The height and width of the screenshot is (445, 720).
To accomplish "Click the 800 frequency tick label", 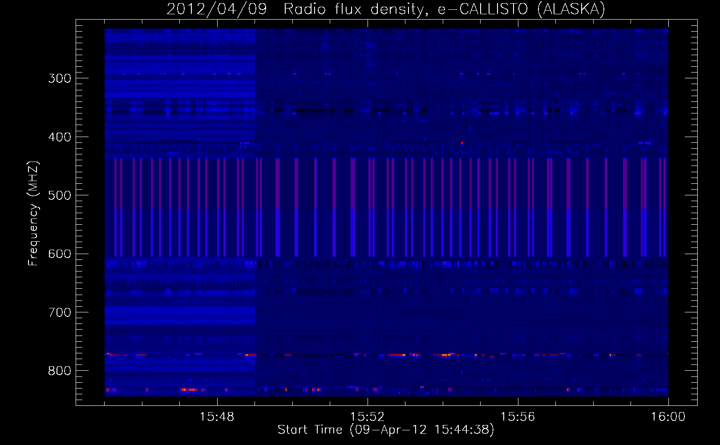I will 60,371.
